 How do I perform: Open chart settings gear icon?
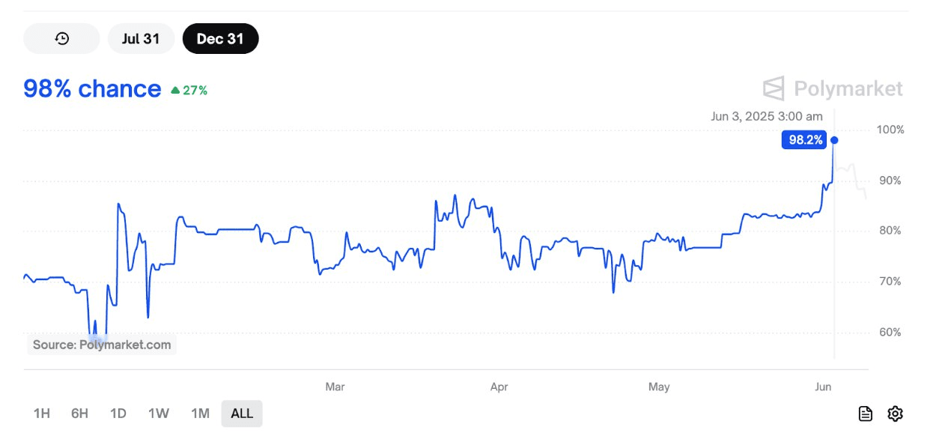[x=895, y=414]
